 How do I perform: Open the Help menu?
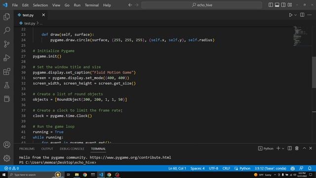pos(107,5)
